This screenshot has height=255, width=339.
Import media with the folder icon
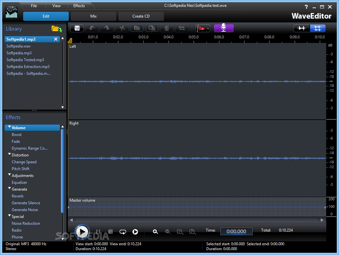click(57, 29)
